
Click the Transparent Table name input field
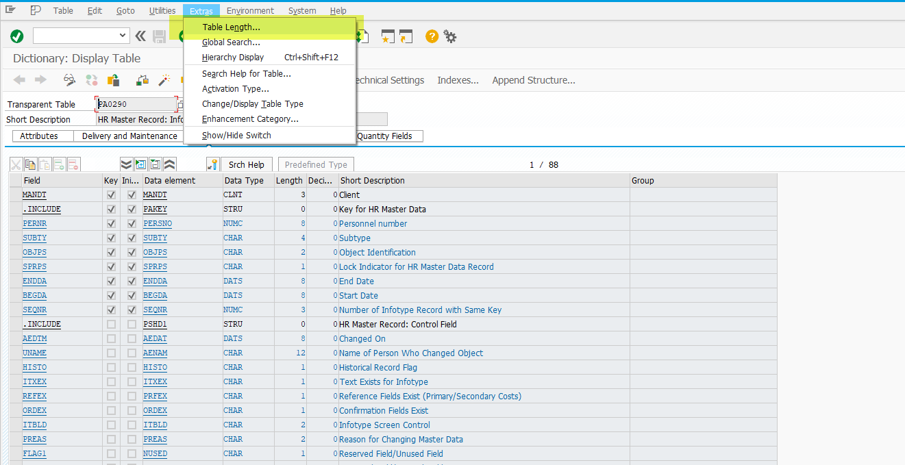tap(137, 104)
